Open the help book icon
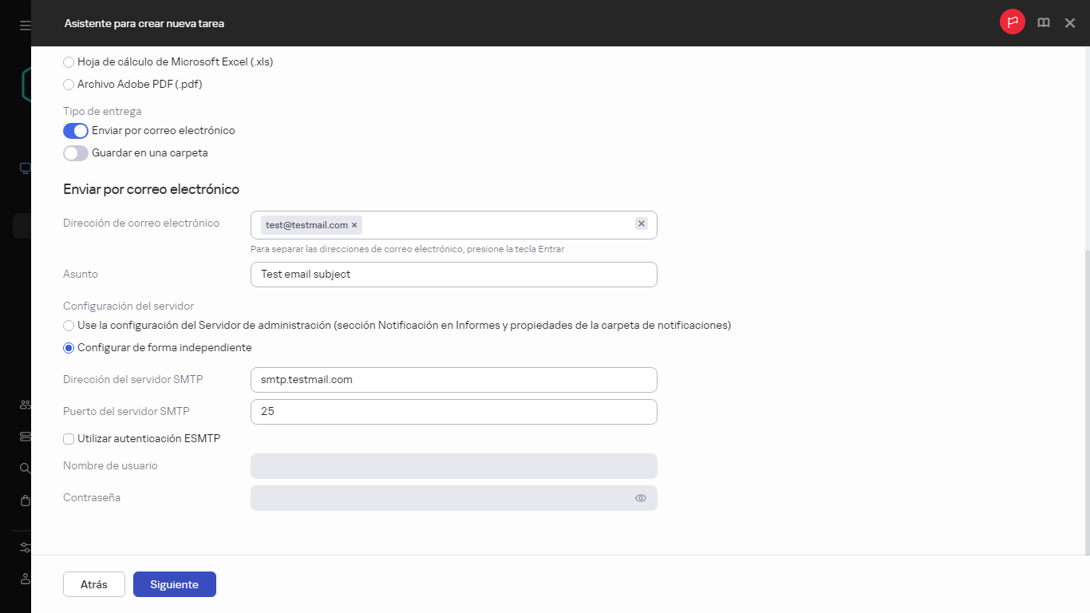This screenshot has width=1090, height=613. point(1043,22)
